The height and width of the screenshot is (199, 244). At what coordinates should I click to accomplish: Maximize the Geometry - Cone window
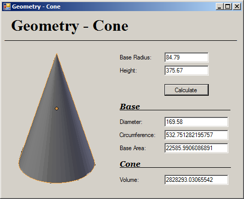(228, 7)
